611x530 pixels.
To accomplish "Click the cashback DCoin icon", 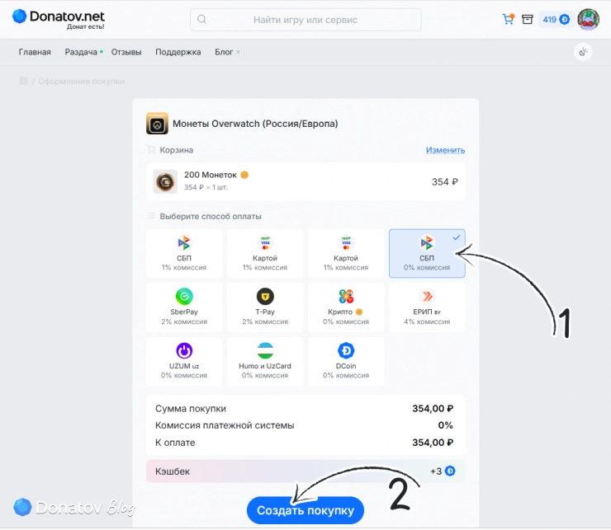I will [450, 471].
